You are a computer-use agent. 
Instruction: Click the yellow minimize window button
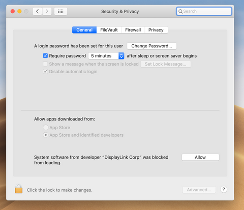point(19,11)
